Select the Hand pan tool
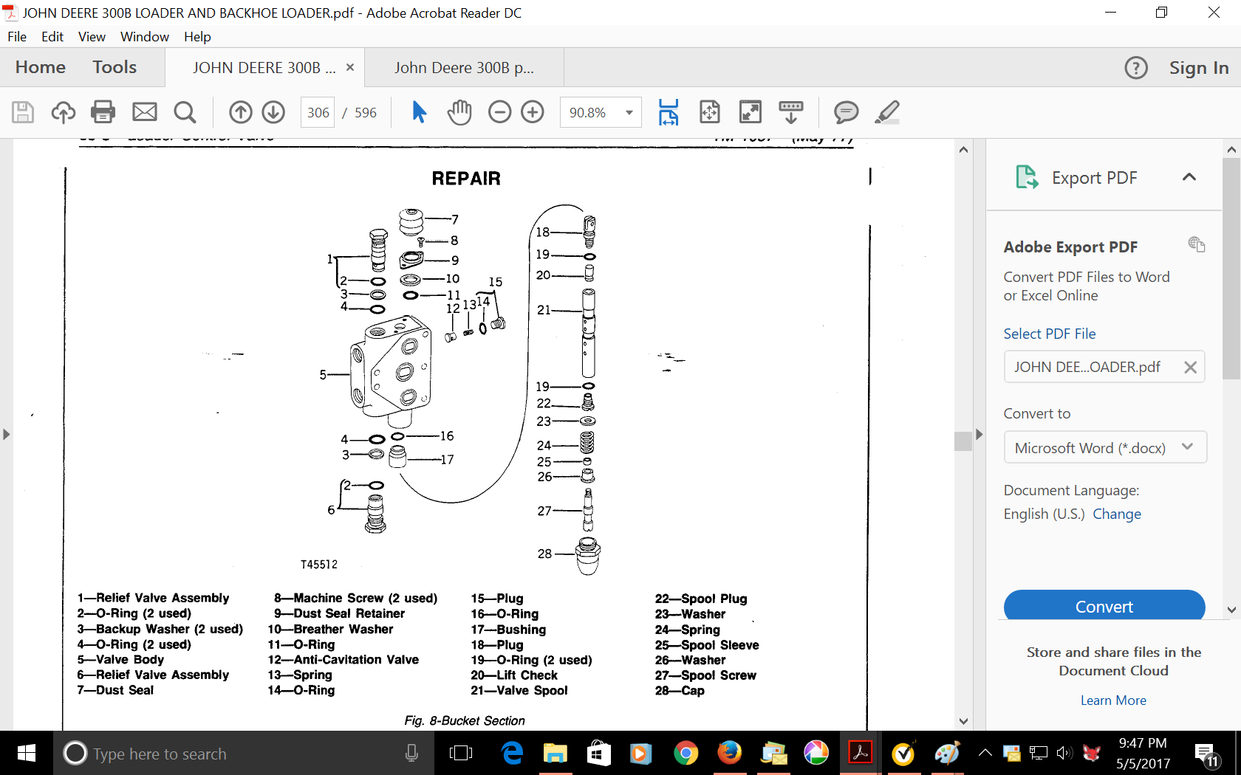The image size is (1241, 775). (x=459, y=112)
